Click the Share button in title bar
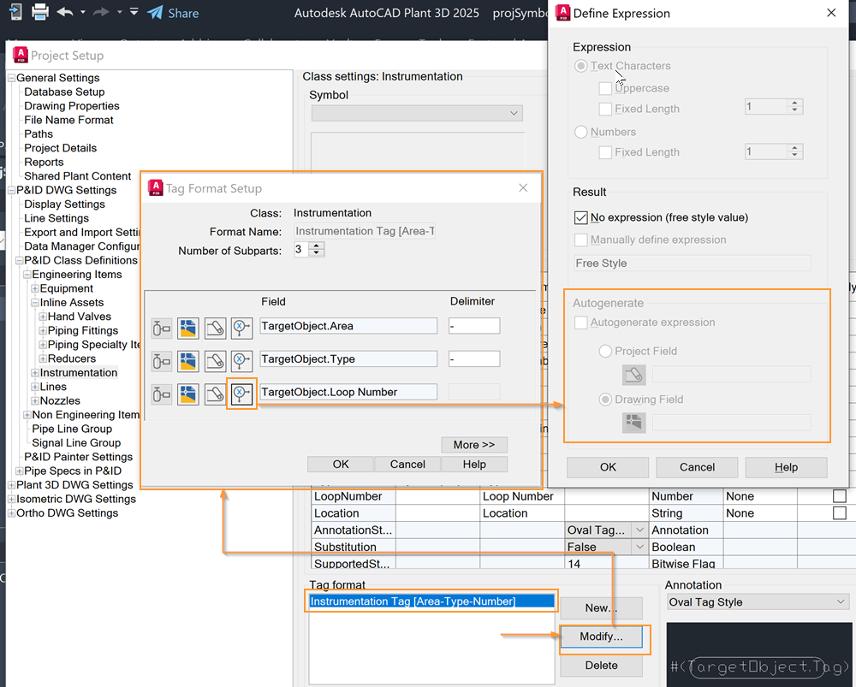This screenshot has width=856, height=687. click(173, 13)
